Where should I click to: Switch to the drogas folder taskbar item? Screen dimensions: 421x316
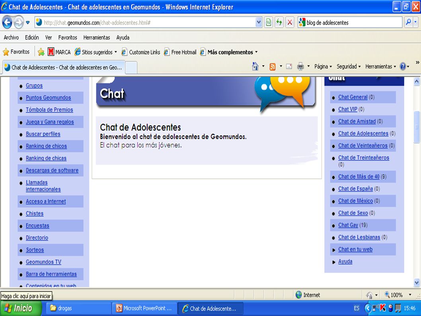click(x=78, y=308)
